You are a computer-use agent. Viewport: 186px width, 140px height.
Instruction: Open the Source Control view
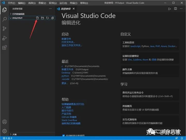coord(4,29)
